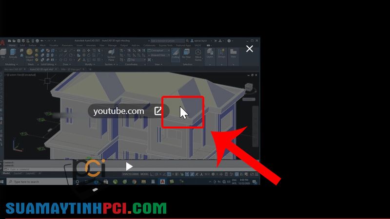
Task: Switch to the Solid ribbon tab
Action: tap(22, 45)
